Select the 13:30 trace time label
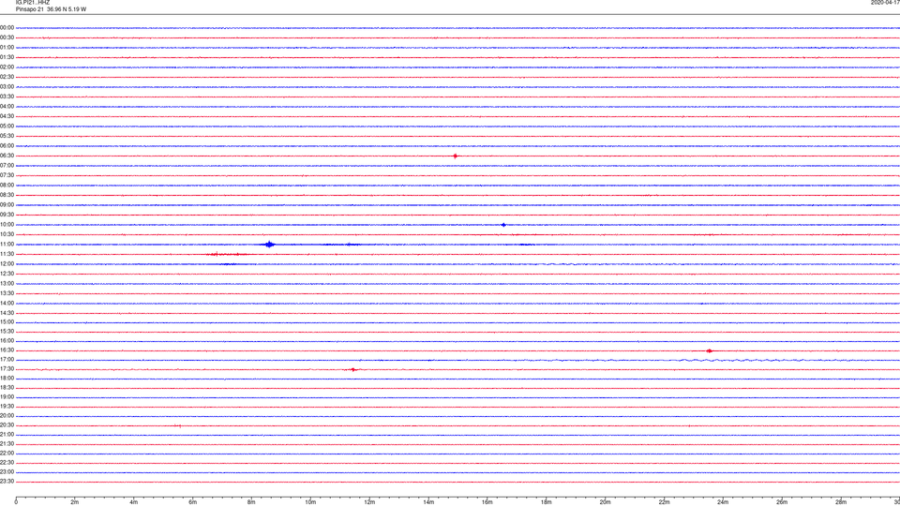Screen dimensions: 900x506 (7, 293)
